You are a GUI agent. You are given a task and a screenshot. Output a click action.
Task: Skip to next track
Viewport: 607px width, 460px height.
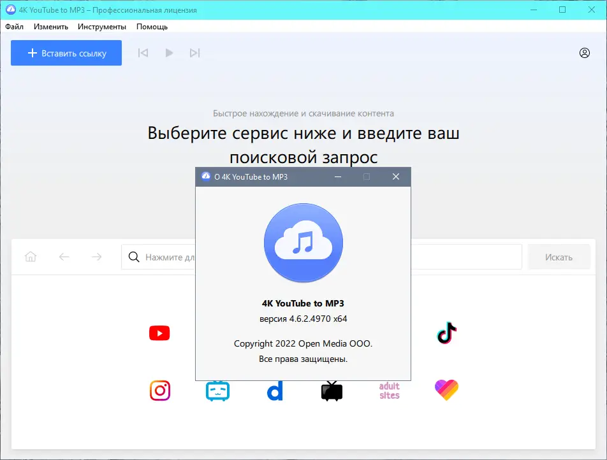click(x=194, y=53)
